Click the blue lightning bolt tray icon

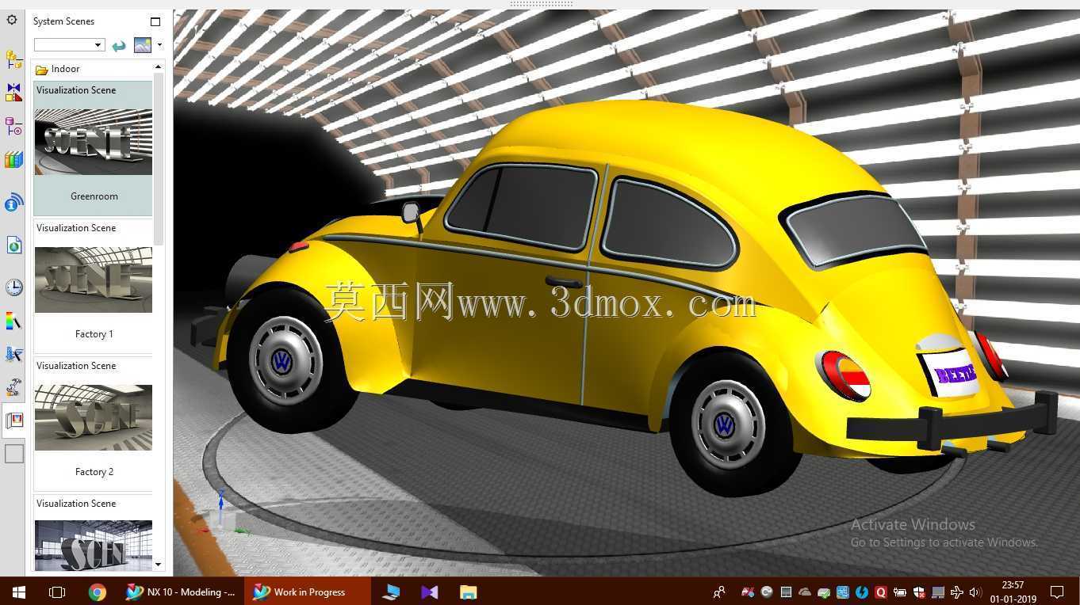[862, 592]
